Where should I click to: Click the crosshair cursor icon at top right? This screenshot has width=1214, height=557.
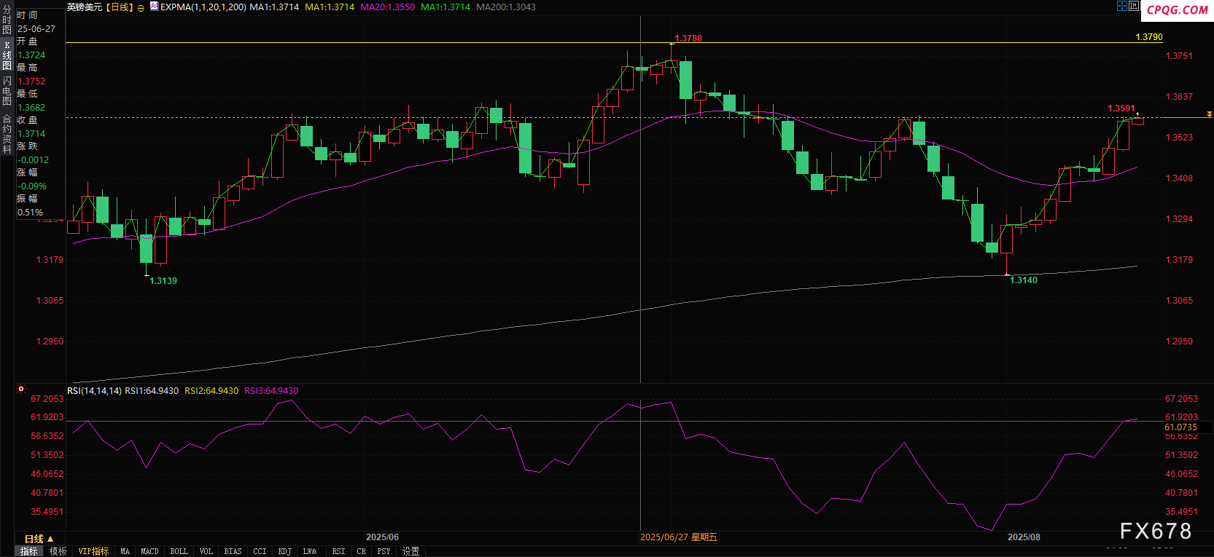tap(1121, 6)
